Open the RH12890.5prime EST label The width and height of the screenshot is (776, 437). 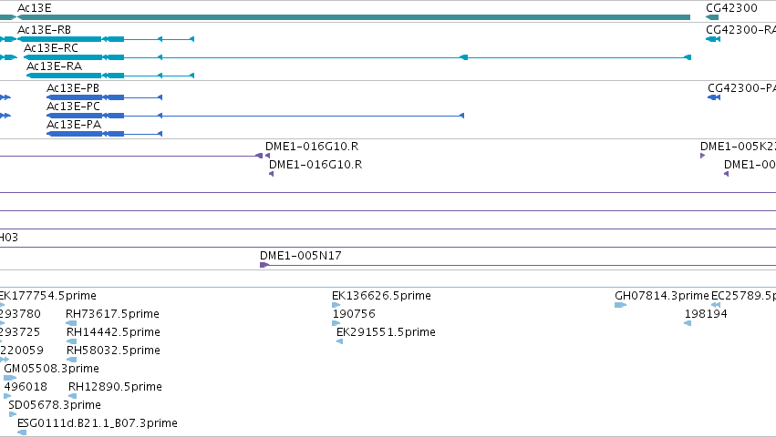pos(115,387)
